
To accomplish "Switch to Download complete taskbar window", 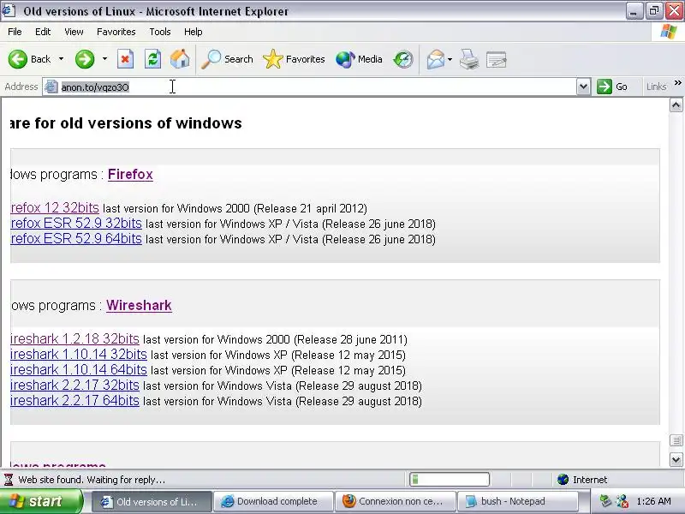I will [273, 501].
